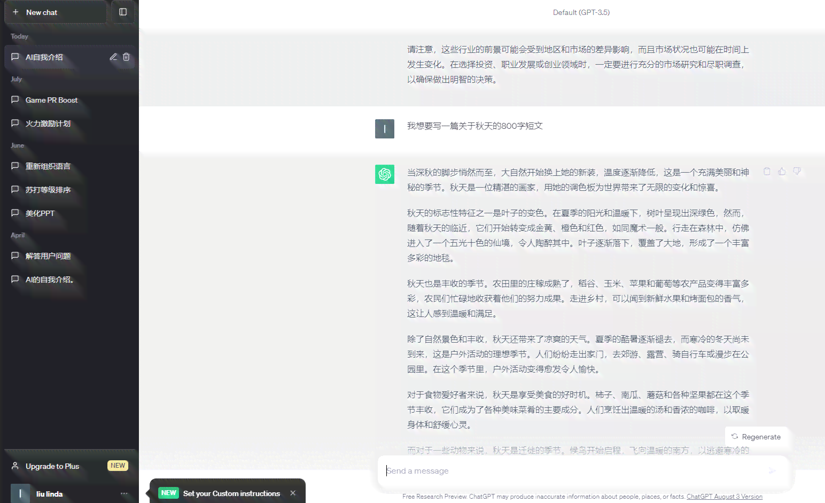The height and width of the screenshot is (503, 825).
Task: Click the Default (GPT-3.5) model label
Action: (x=581, y=12)
